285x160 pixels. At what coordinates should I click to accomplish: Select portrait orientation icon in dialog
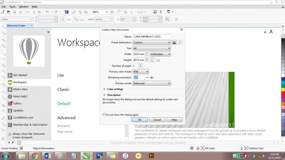coord(152,60)
